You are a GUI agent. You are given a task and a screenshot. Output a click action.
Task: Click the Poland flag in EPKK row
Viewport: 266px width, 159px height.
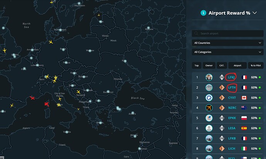[x=244, y=118]
